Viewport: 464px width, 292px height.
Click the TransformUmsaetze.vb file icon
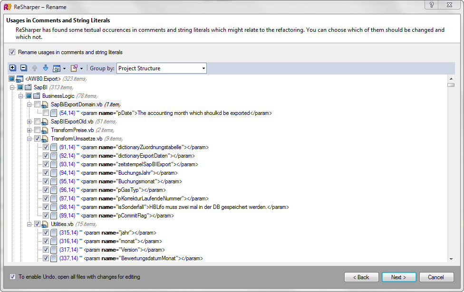click(45, 139)
